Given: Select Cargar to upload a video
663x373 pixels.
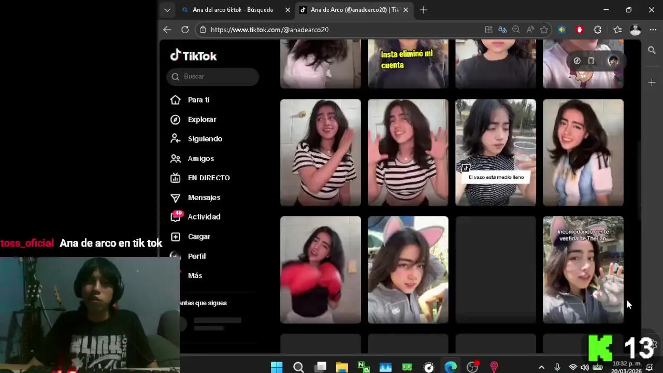Looking at the screenshot, I should (199, 237).
